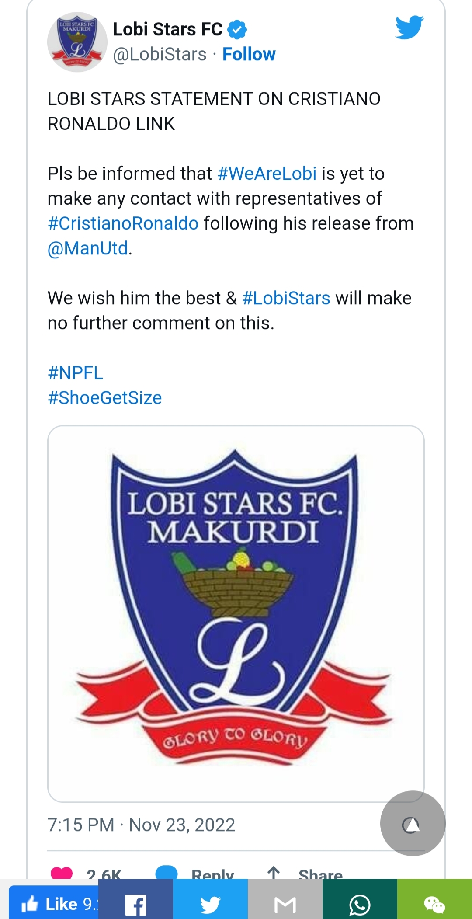472x919 pixels.
Task: Share via the WhatsApp icon
Action: 360,903
